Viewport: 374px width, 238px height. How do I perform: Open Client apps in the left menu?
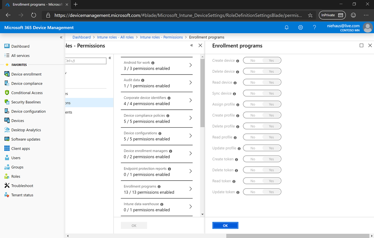[20, 148]
